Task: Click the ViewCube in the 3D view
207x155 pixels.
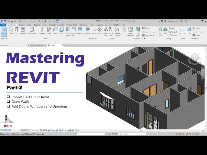Action: pos(195,57)
